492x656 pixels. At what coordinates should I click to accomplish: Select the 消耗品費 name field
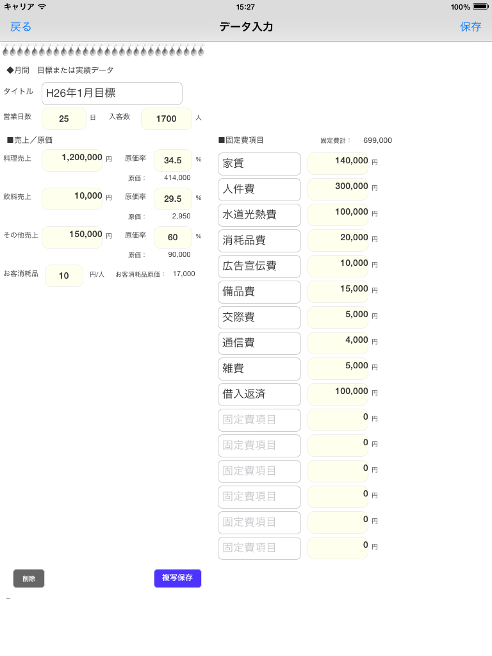coord(259,241)
